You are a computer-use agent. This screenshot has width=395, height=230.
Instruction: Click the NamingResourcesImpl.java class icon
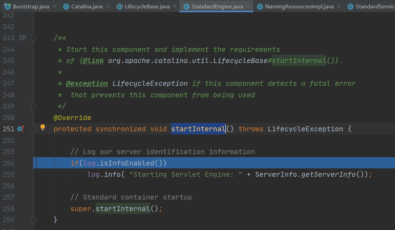pyautogui.click(x=260, y=7)
